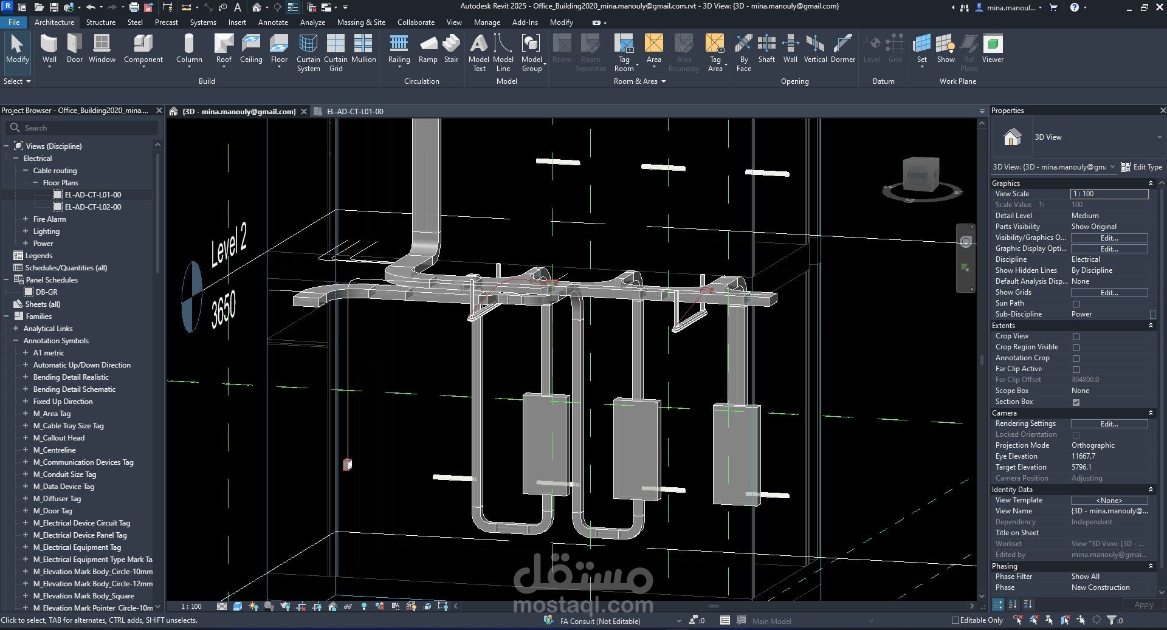The width and height of the screenshot is (1167, 630).
Task: Select the Dormer opening tool
Action: (843, 49)
